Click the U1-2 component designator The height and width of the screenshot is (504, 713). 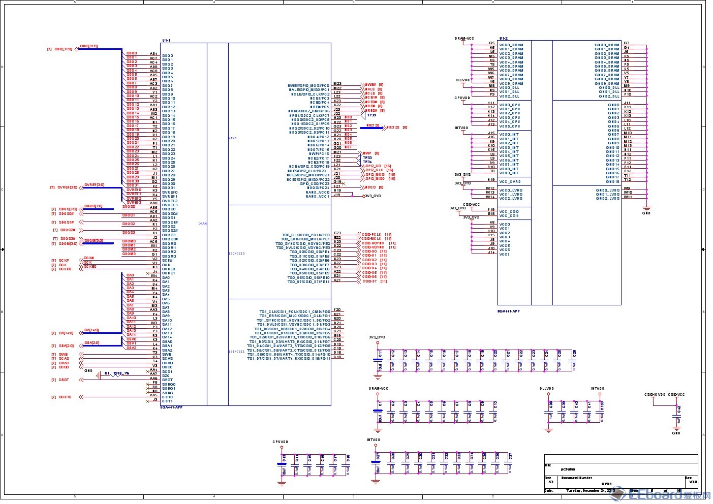pos(503,39)
